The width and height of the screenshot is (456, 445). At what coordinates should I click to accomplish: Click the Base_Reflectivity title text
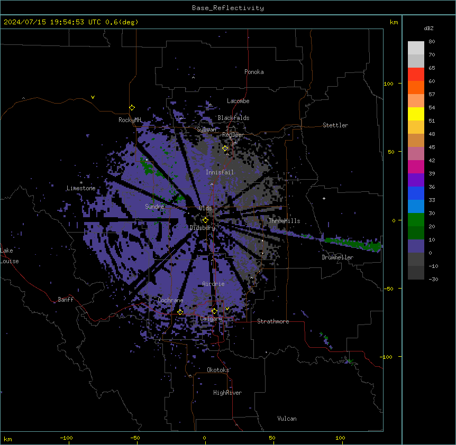pyautogui.click(x=228, y=8)
